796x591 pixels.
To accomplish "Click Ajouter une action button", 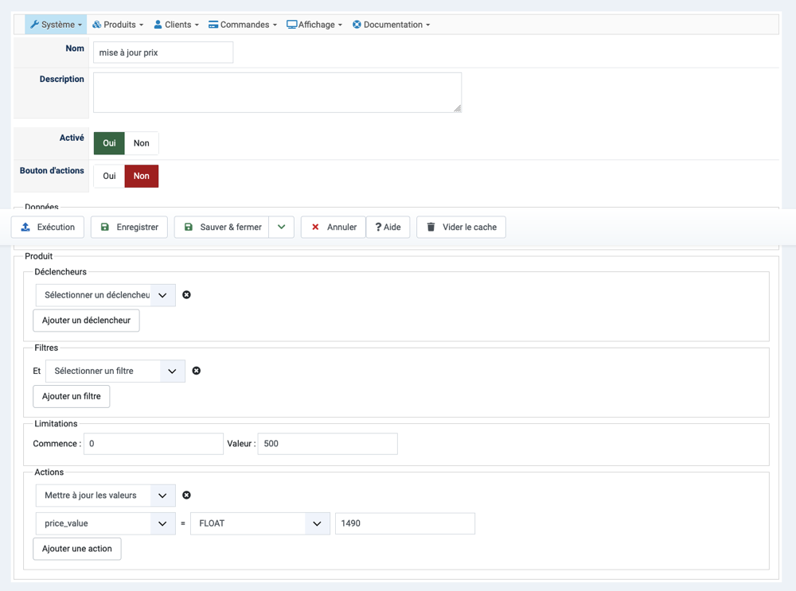I will [x=77, y=549].
